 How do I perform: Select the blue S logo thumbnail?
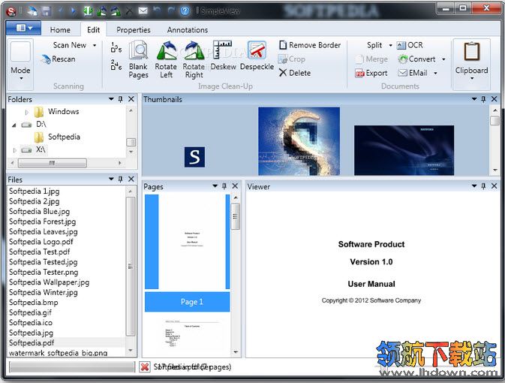(x=194, y=157)
